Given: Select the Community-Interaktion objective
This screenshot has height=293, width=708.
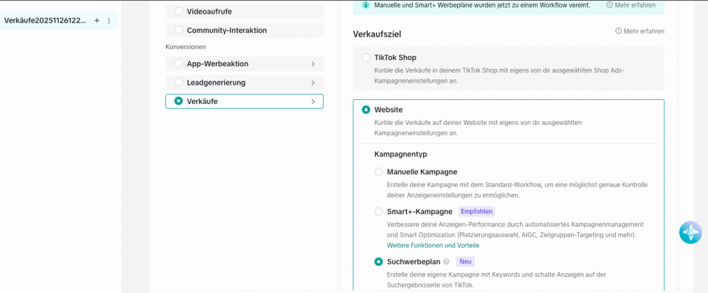Looking at the screenshot, I should 179,30.
